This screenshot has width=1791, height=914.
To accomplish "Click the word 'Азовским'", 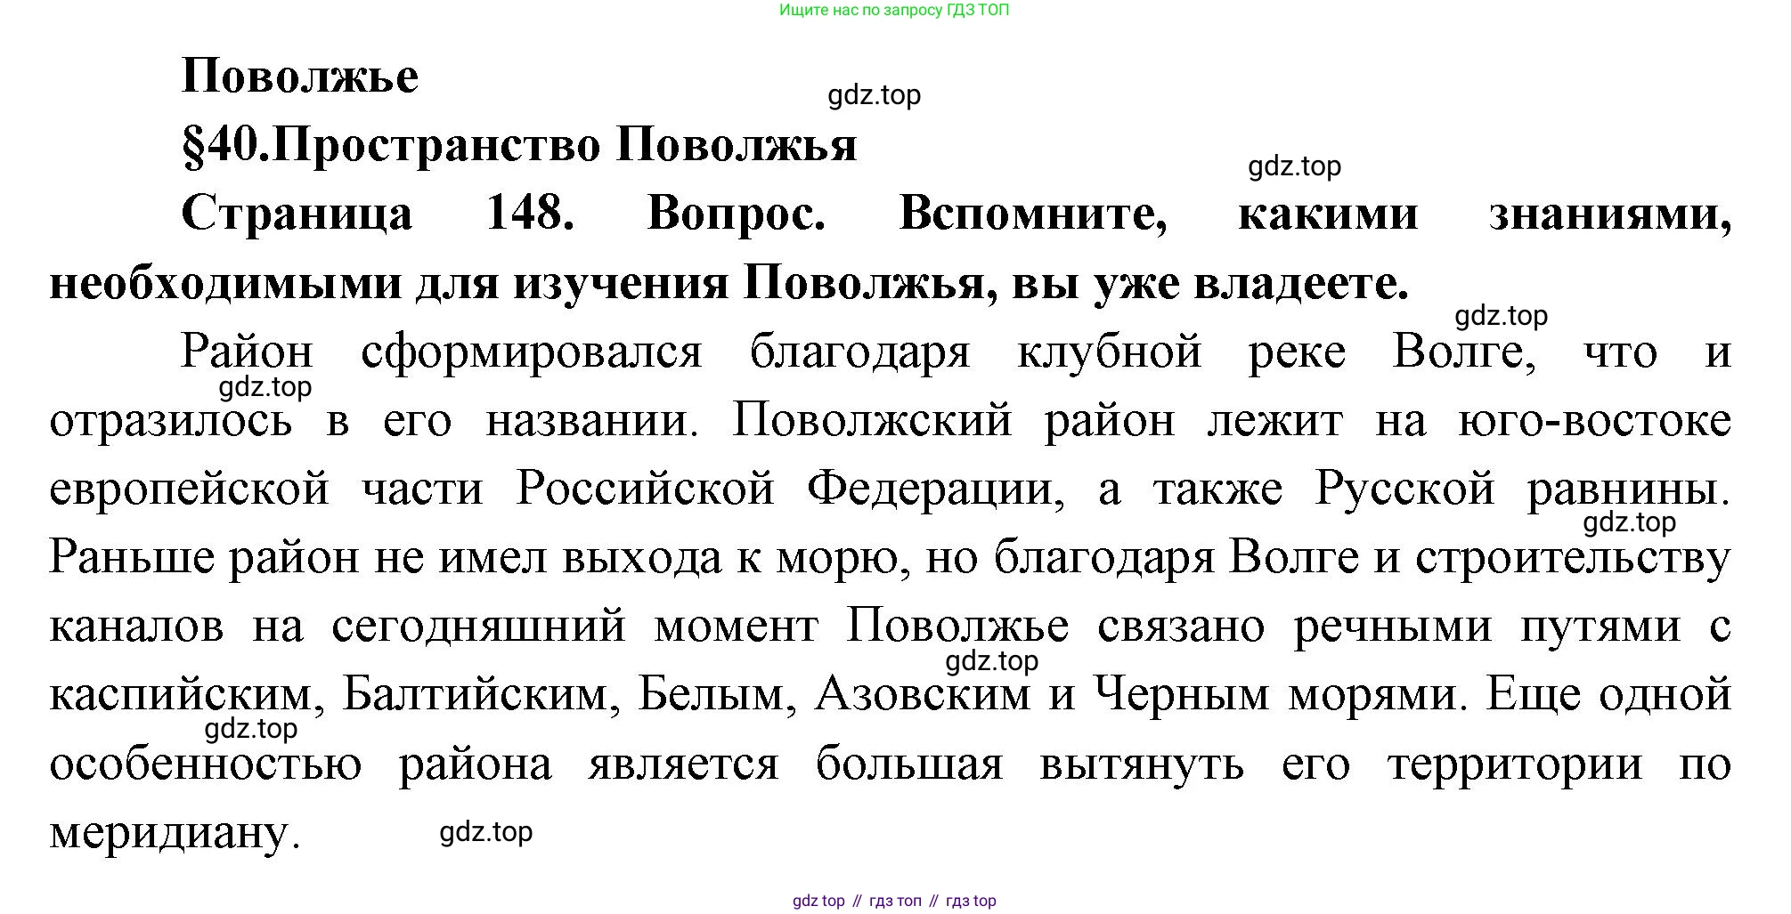I will coord(923,695).
